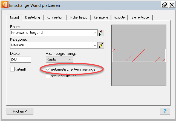Open the Kategorie dropdown showing Neubau
This screenshot has height=121, width=176.
[x=54, y=45]
